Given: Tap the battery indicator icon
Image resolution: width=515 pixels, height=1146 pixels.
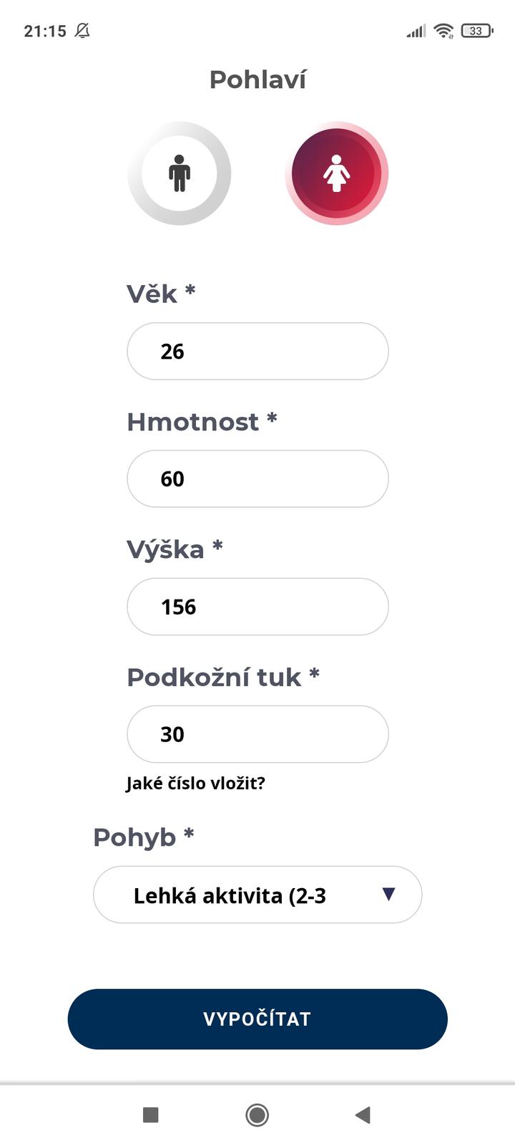Looking at the screenshot, I should pyautogui.click(x=476, y=31).
